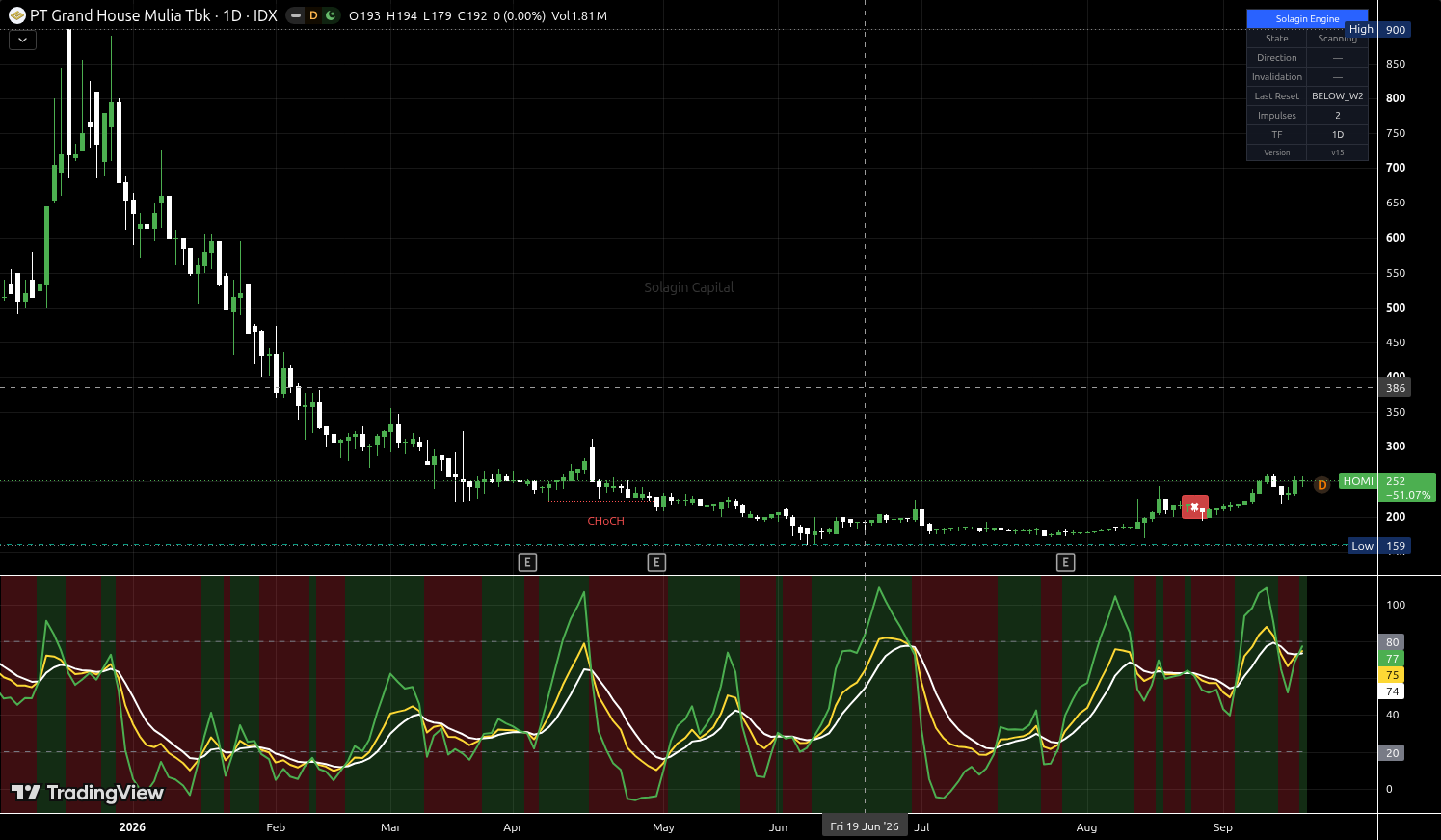Screen dimensions: 1441x840
Task: Click the PT Grand House Mulia Tbk title
Action: coord(120,15)
